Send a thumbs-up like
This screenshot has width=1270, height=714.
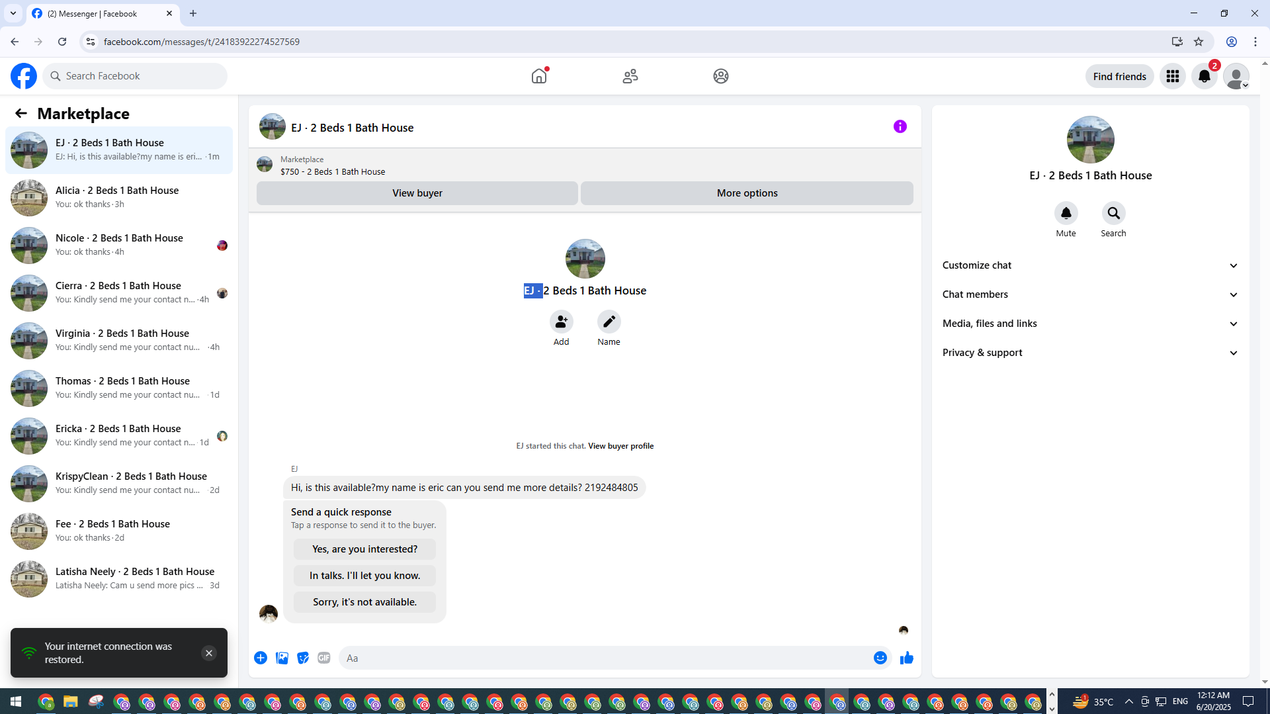907,658
